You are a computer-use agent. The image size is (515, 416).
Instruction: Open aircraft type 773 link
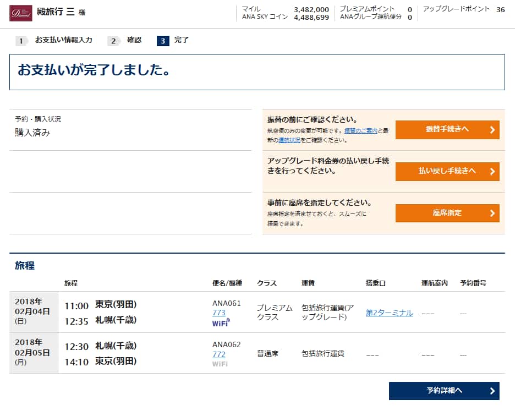tap(219, 313)
